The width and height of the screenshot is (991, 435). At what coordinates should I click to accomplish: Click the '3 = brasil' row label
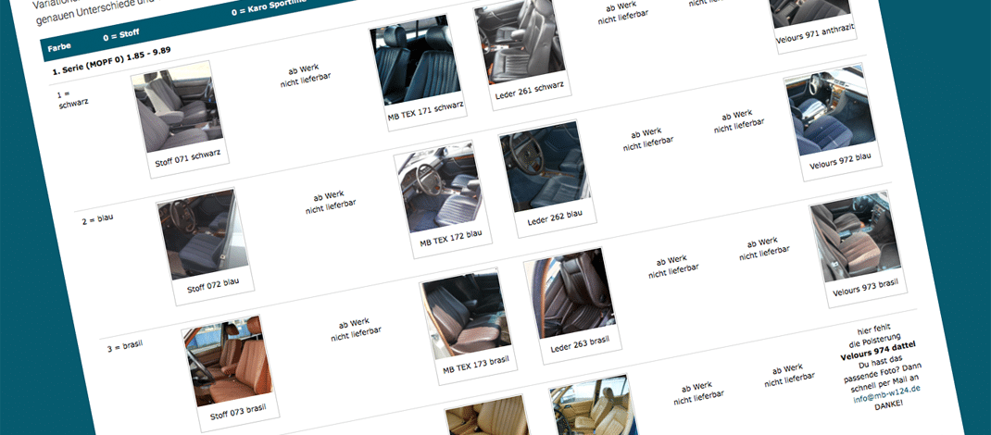(125, 346)
